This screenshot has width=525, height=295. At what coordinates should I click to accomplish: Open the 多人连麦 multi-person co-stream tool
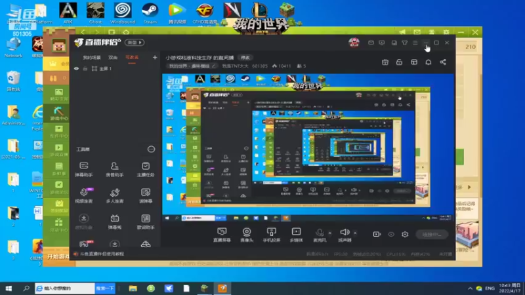tap(114, 195)
